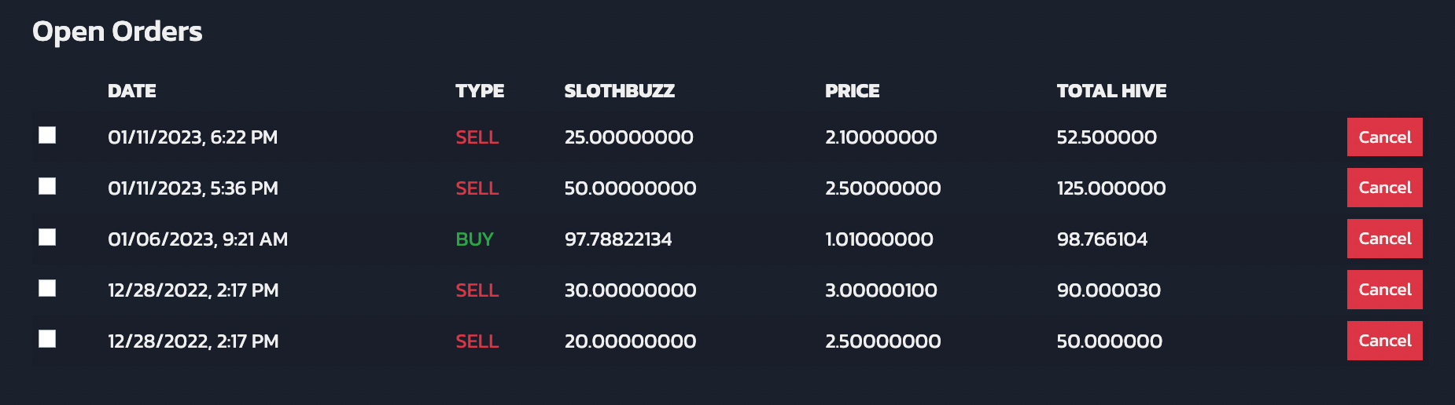Click the 98.766104 total value

point(1102,239)
